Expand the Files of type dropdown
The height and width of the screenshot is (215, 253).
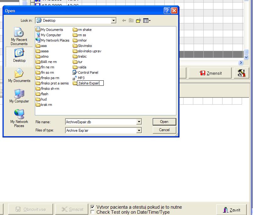[x=139, y=130]
